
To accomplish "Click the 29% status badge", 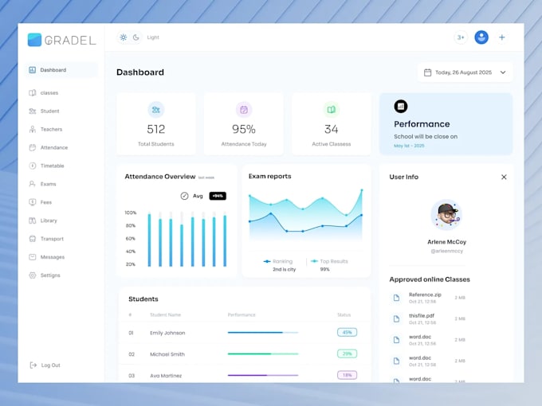I will point(347,354).
